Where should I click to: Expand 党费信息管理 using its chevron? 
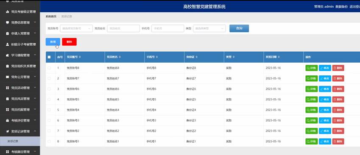(x=35, y=22)
